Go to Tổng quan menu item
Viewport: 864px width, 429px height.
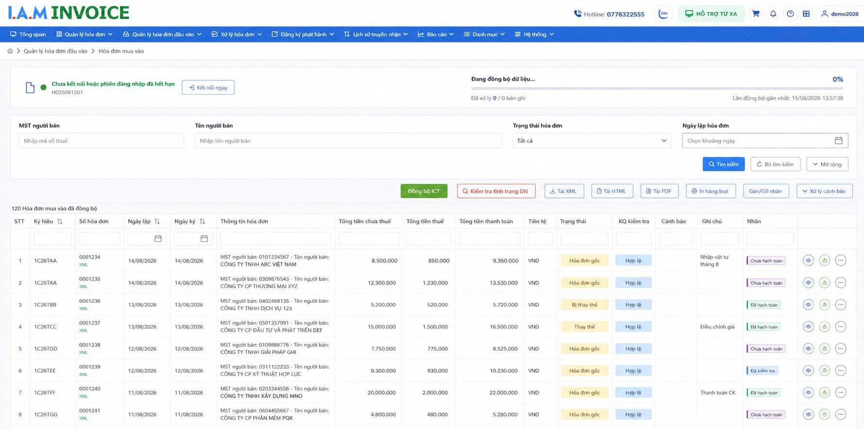tap(28, 34)
